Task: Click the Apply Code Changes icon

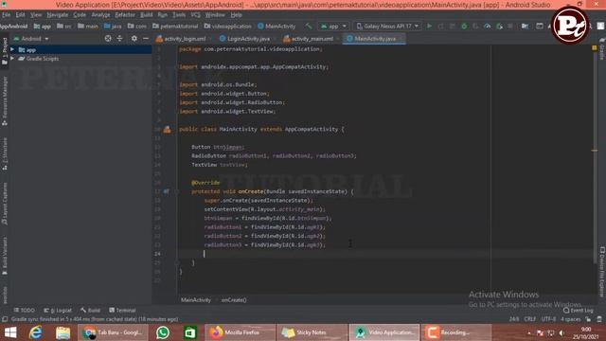Action: pos(453,26)
